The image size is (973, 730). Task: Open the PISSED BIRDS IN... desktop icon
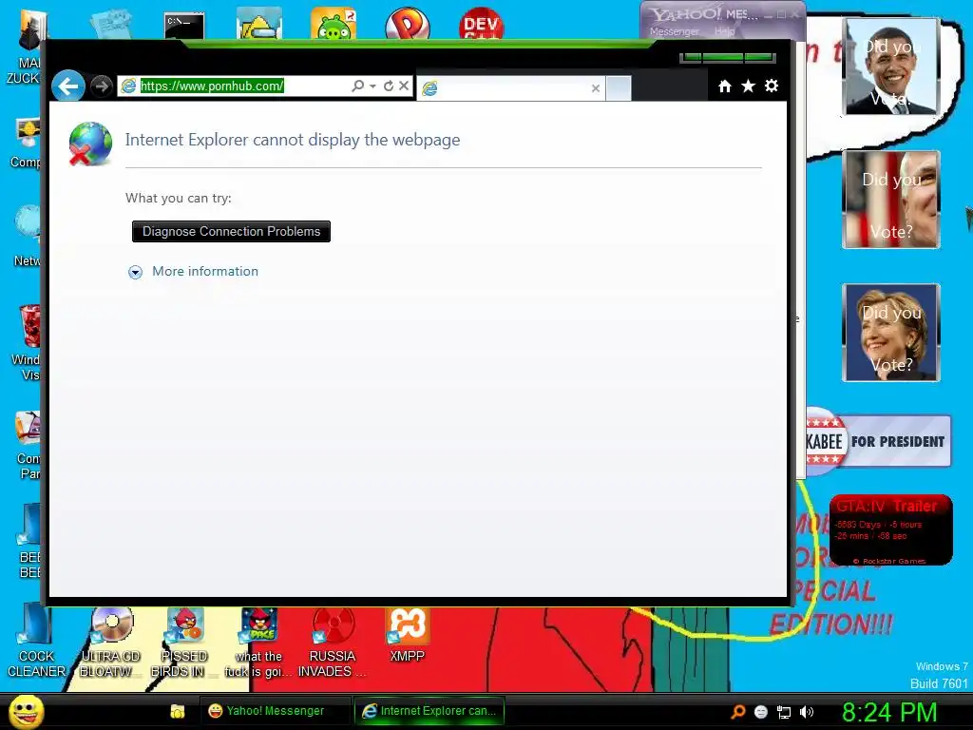183,643
